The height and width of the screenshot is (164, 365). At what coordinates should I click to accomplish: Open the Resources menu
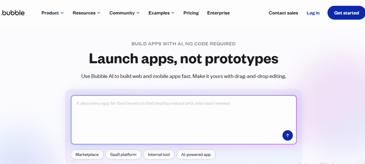[84, 13]
